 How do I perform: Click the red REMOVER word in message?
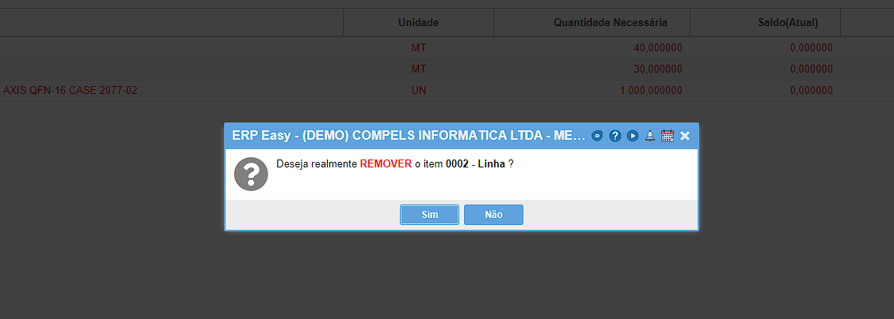click(x=386, y=163)
